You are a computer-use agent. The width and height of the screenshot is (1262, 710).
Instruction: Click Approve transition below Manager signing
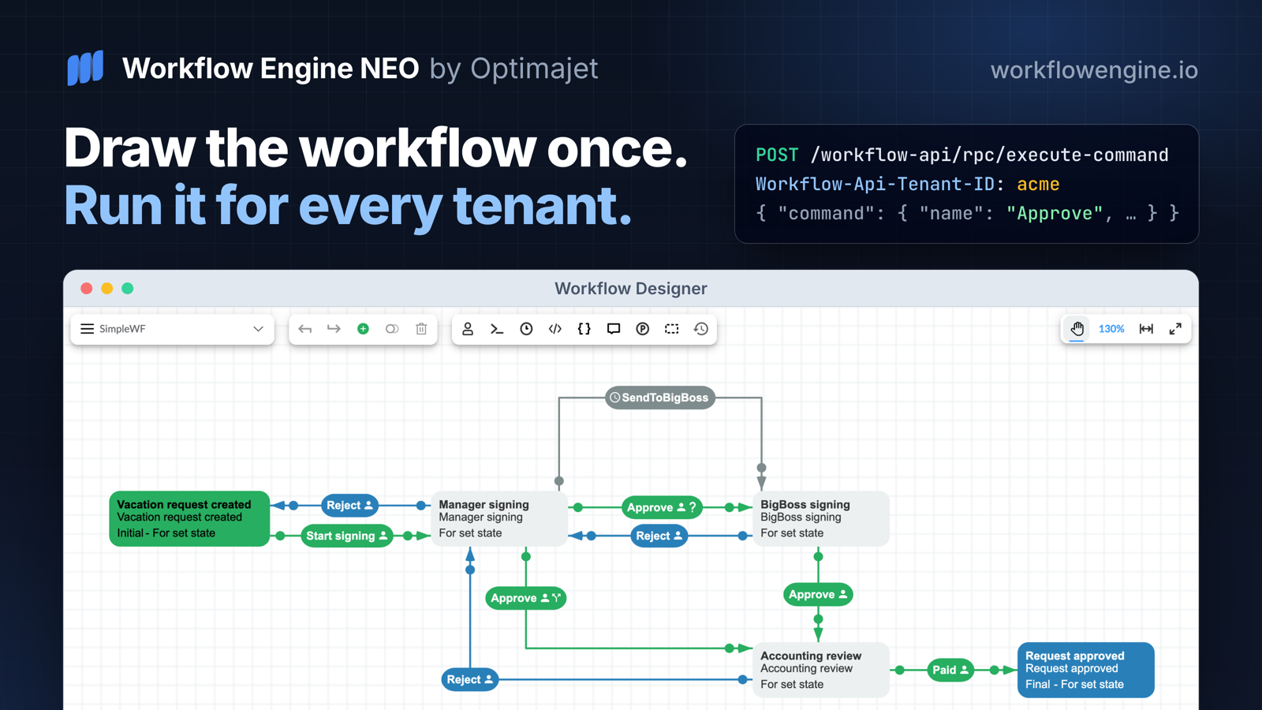tap(525, 598)
